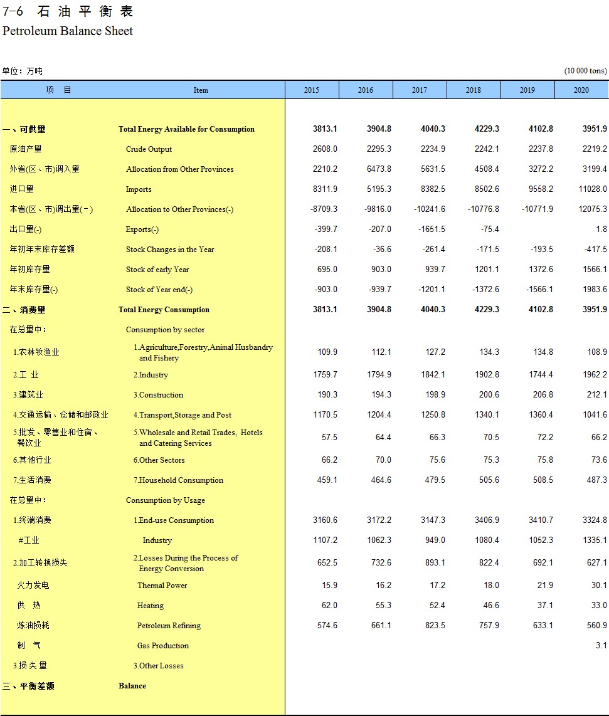Click the 'Imports' row label

(139, 189)
